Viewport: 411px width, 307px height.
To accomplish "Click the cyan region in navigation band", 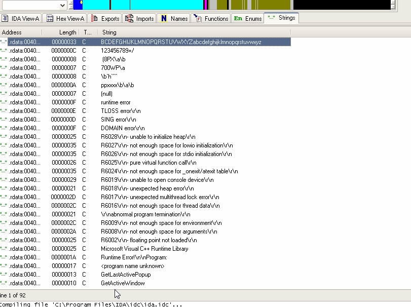I will pyautogui.click(x=142, y=5).
